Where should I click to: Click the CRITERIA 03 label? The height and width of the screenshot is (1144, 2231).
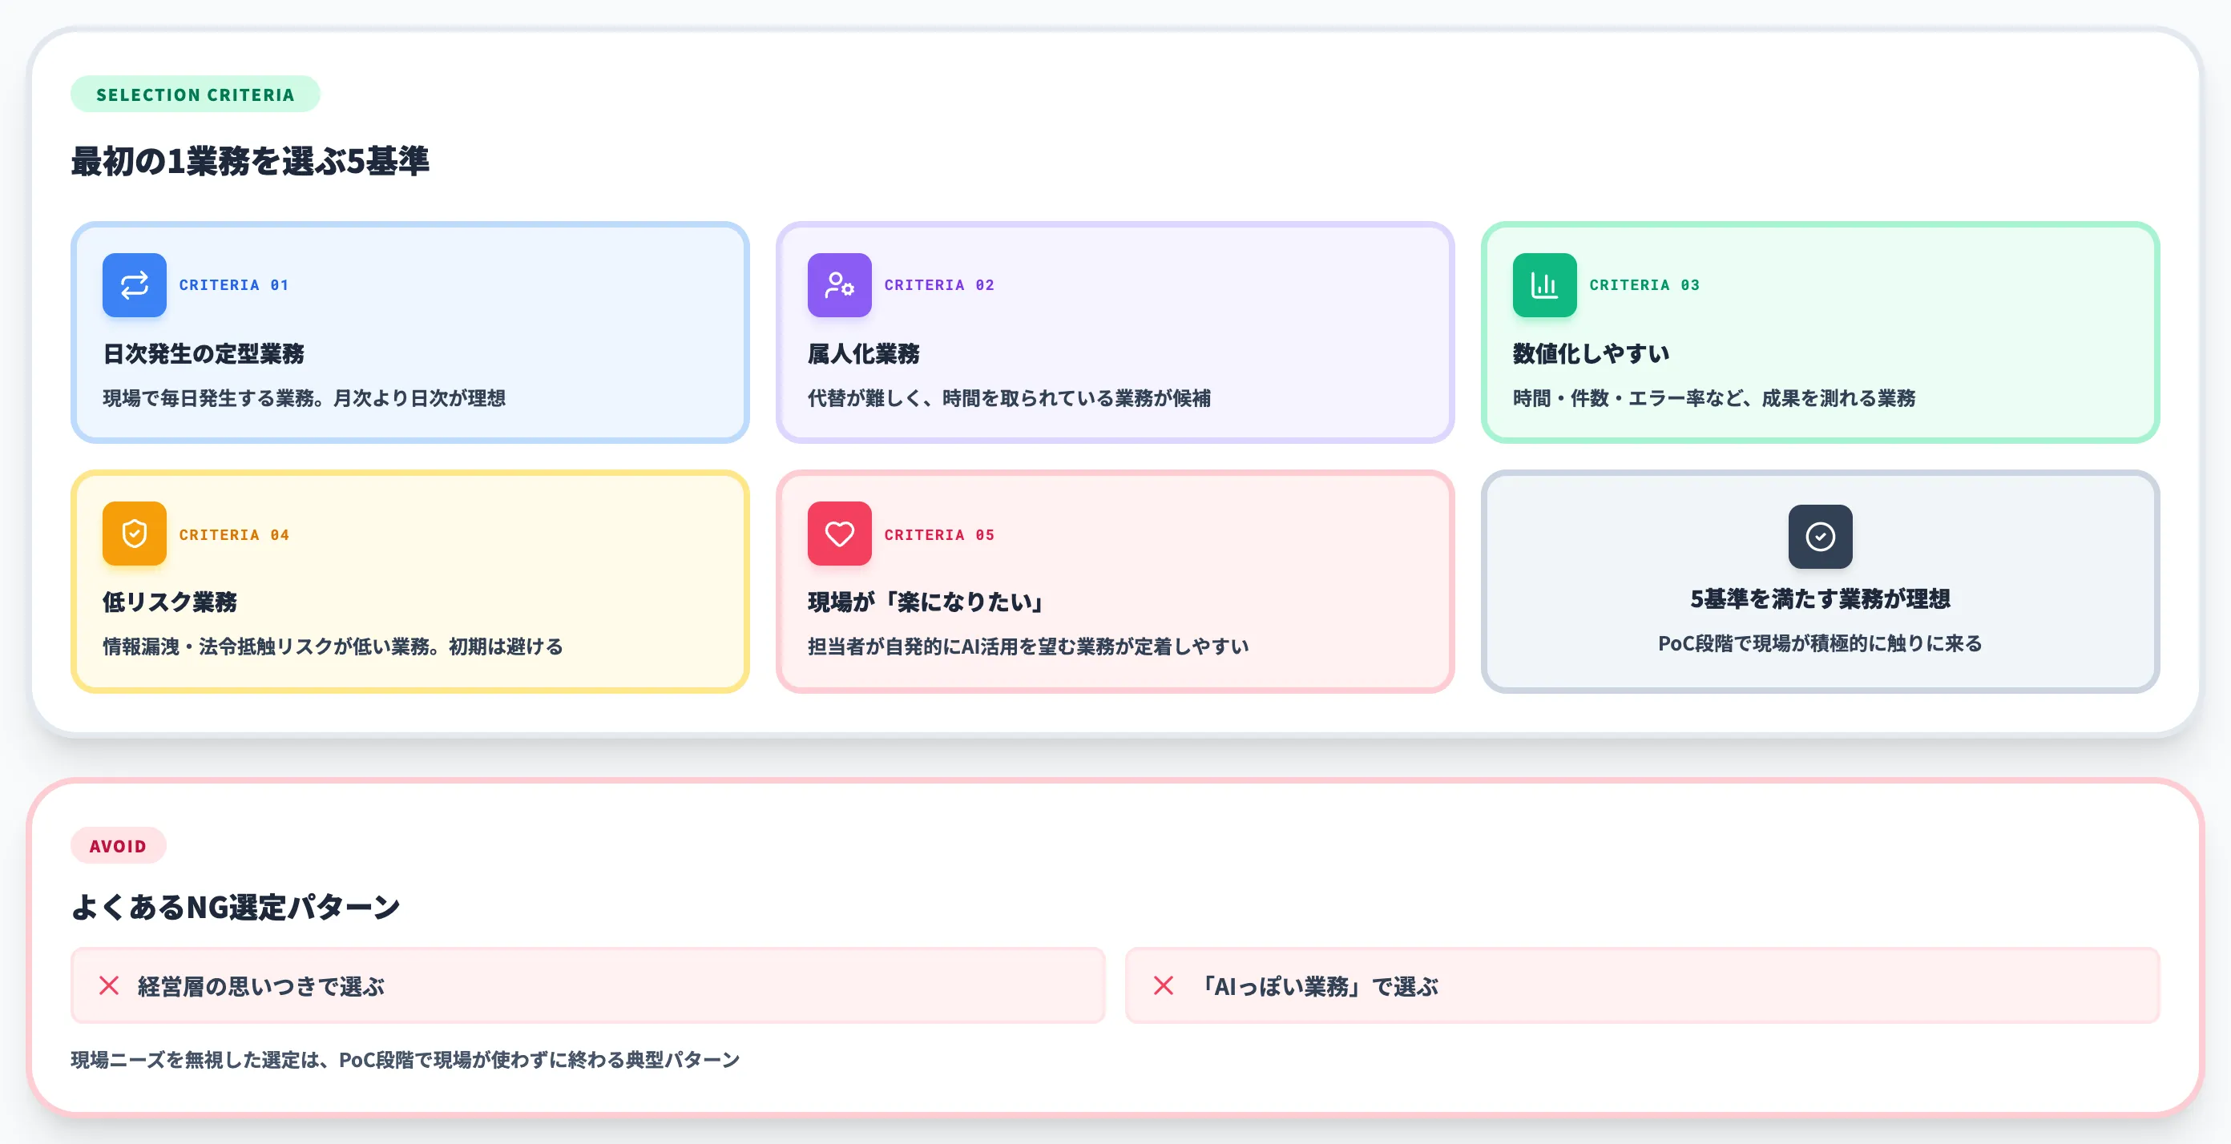pos(1644,285)
